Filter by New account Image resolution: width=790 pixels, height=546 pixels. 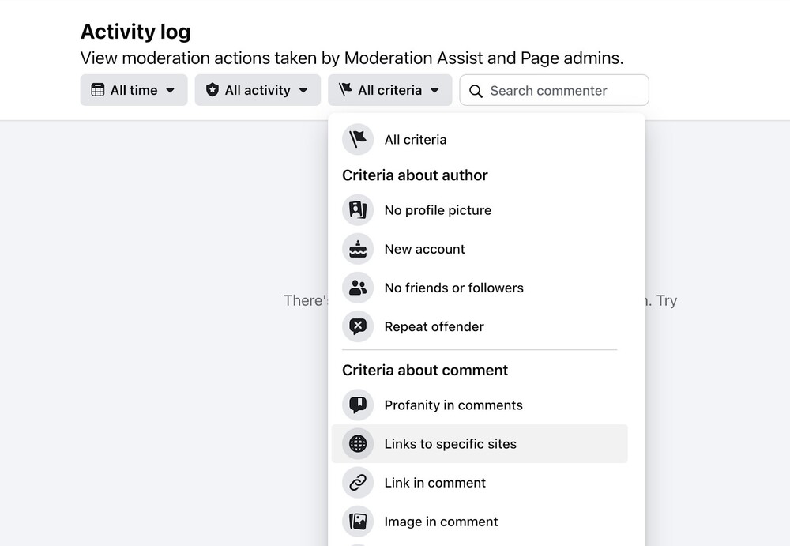pyautogui.click(x=480, y=249)
